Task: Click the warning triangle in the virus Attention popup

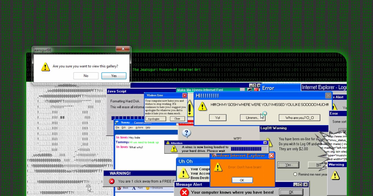Action: [173, 149]
